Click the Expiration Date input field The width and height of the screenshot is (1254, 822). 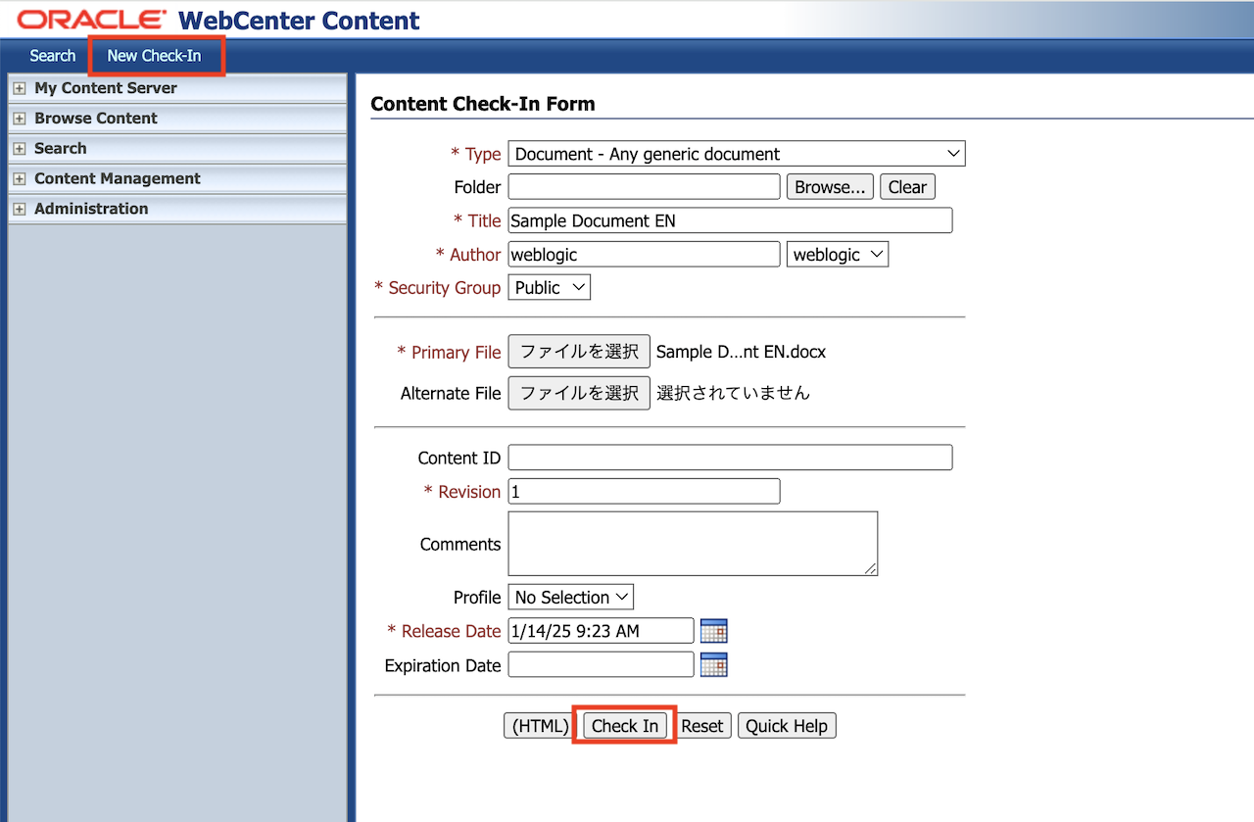pyautogui.click(x=602, y=665)
